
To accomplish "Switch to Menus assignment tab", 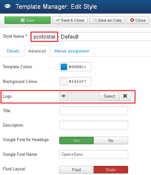I will click(72, 51).
